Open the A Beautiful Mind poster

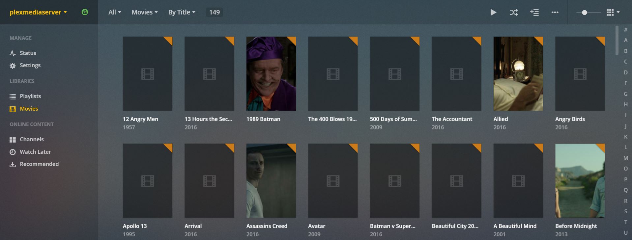pos(518,181)
